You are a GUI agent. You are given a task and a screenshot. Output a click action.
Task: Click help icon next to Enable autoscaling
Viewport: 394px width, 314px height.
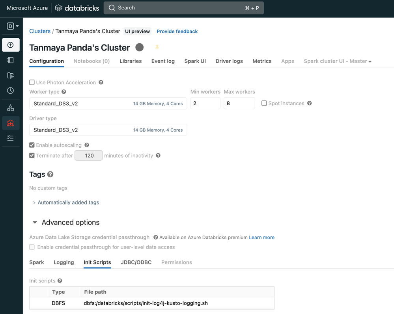tap(87, 145)
